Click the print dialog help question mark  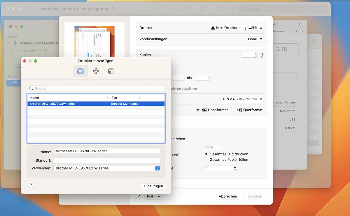(139, 196)
